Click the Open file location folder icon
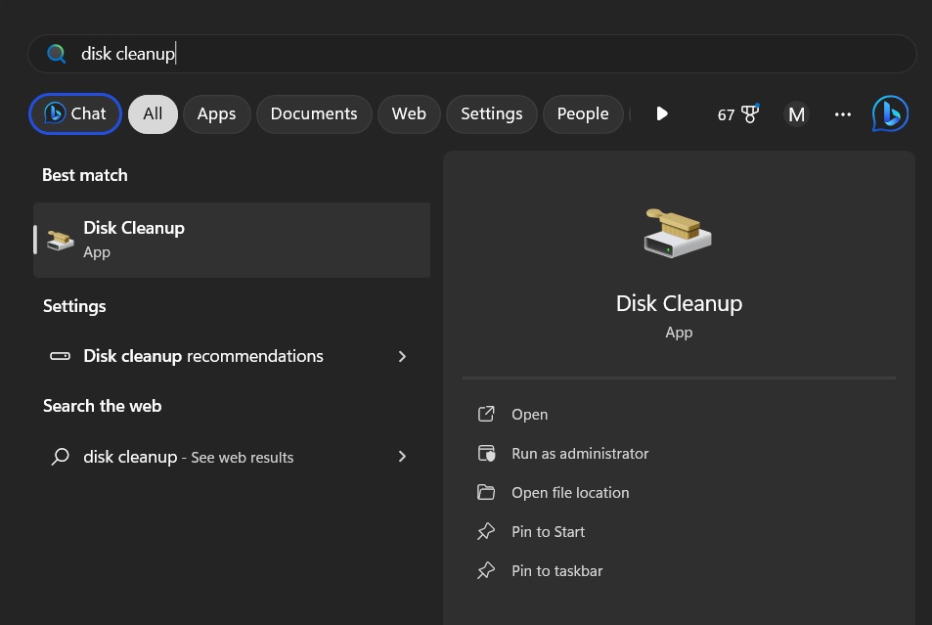 pos(486,492)
